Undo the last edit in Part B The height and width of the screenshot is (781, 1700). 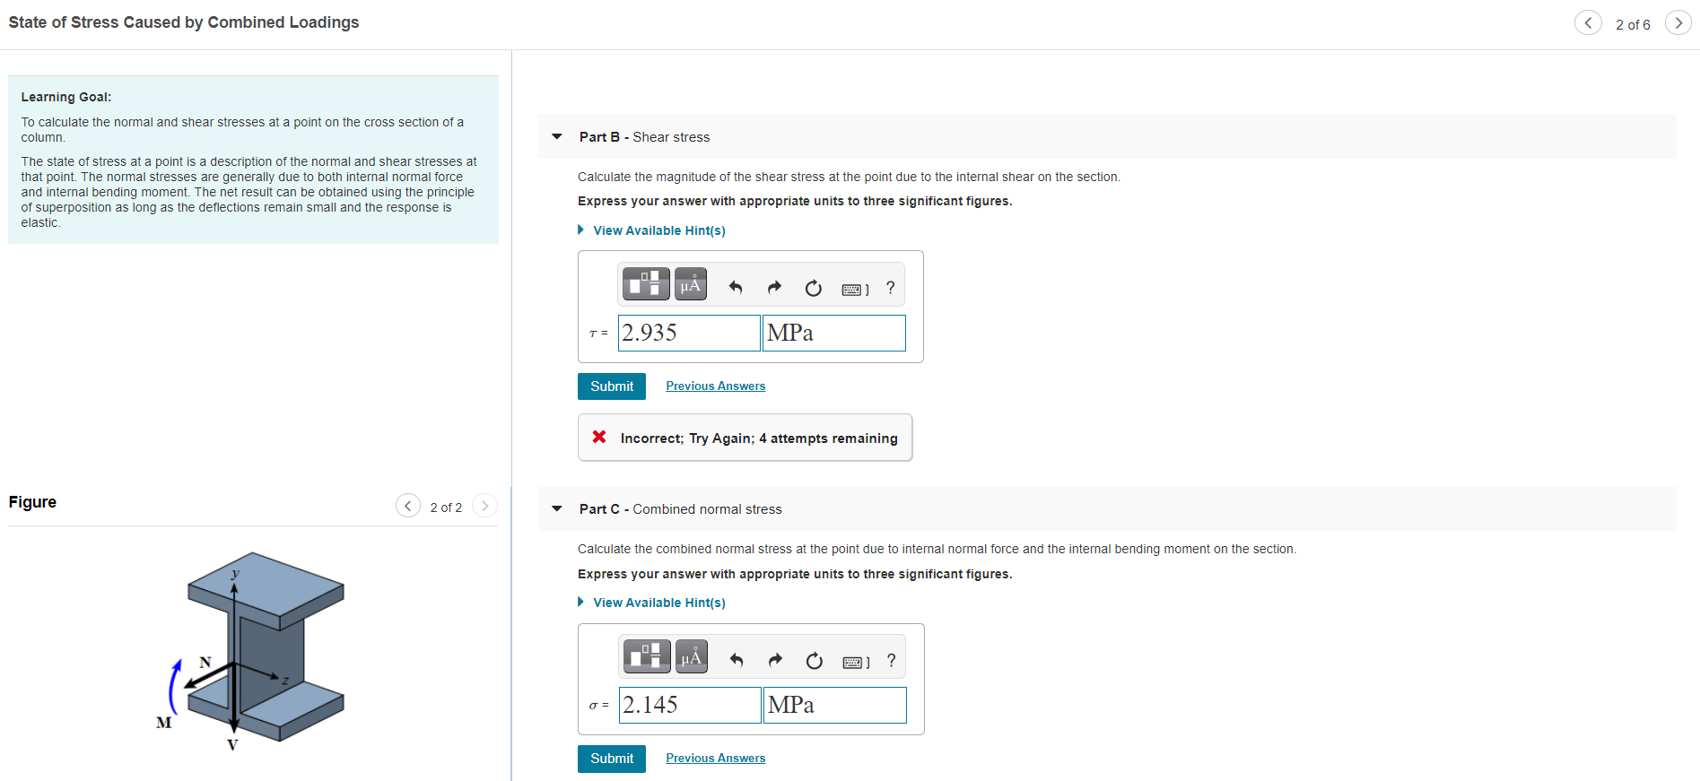[x=736, y=287]
